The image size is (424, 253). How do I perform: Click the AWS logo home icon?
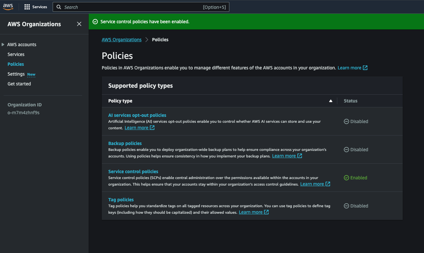click(8, 7)
